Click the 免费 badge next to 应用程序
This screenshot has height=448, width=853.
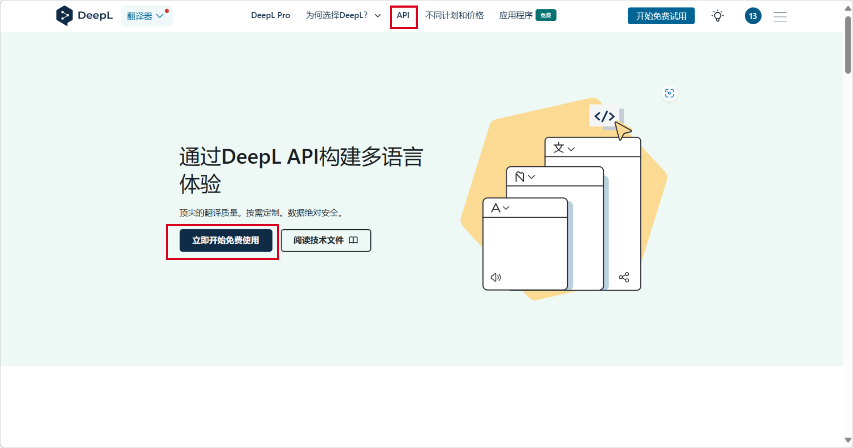(546, 15)
